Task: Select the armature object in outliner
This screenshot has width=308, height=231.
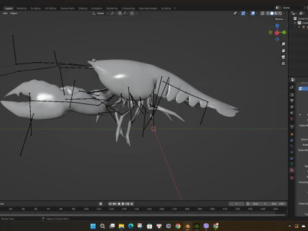Action: click(304, 27)
